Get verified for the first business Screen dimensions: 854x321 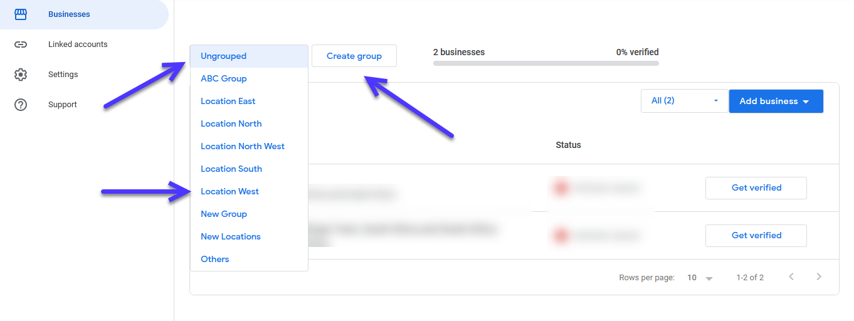756,187
